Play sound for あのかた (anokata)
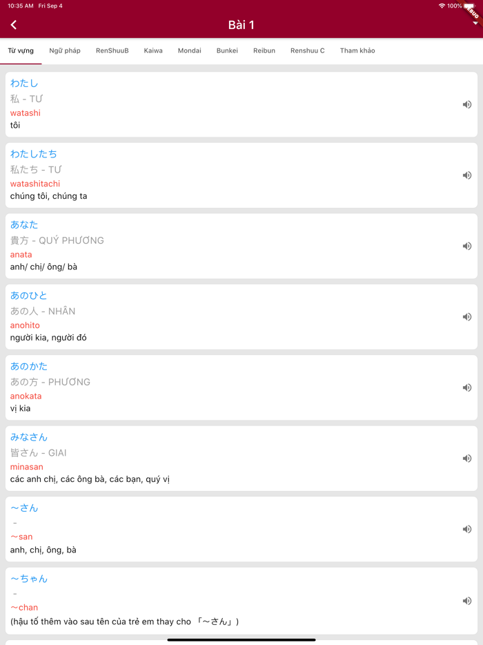 pos(467,388)
